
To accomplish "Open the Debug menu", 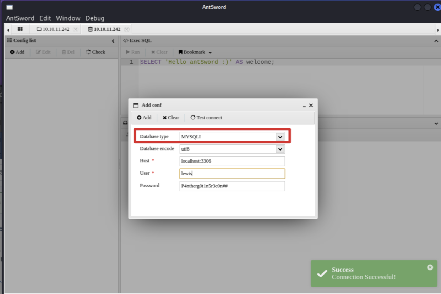I will point(95,18).
